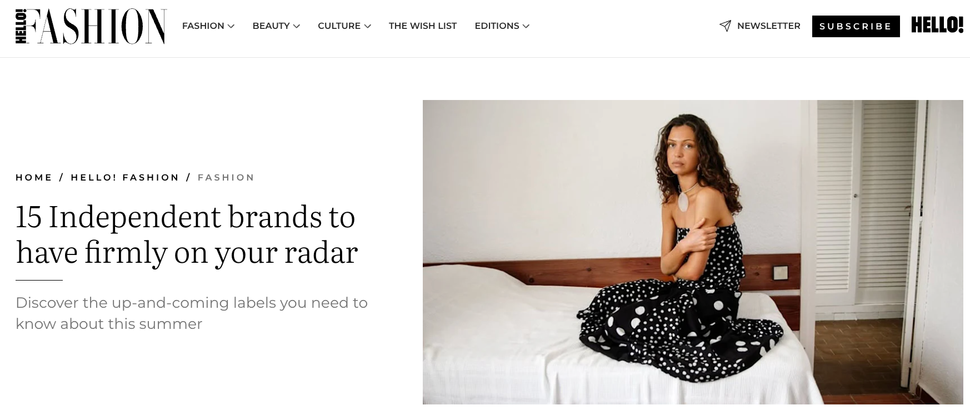The height and width of the screenshot is (410, 970).
Task: Go to Home breadcrumb link
Action: coord(34,177)
